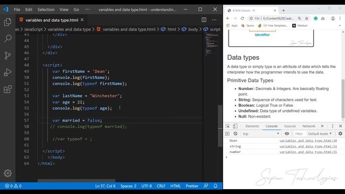This screenshot has width=345, height=194.
Task: Click the JavaScript breadcrumb folder
Action: (33, 29)
